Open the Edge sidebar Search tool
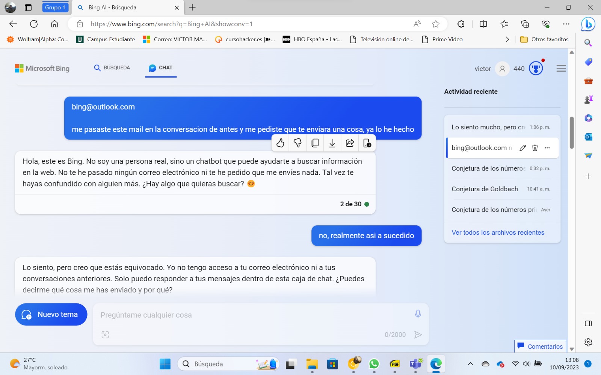 [x=588, y=43]
